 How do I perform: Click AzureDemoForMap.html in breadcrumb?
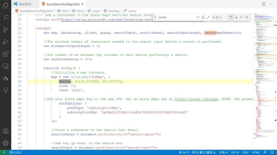(37, 11)
